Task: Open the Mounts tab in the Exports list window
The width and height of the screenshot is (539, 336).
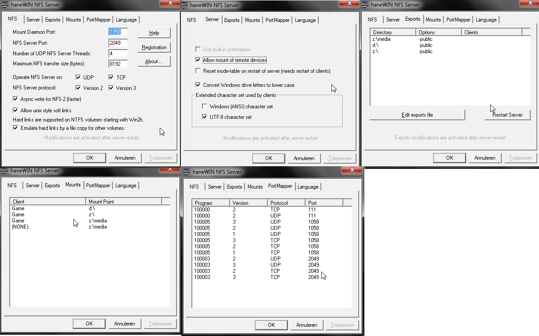Action: (x=433, y=20)
